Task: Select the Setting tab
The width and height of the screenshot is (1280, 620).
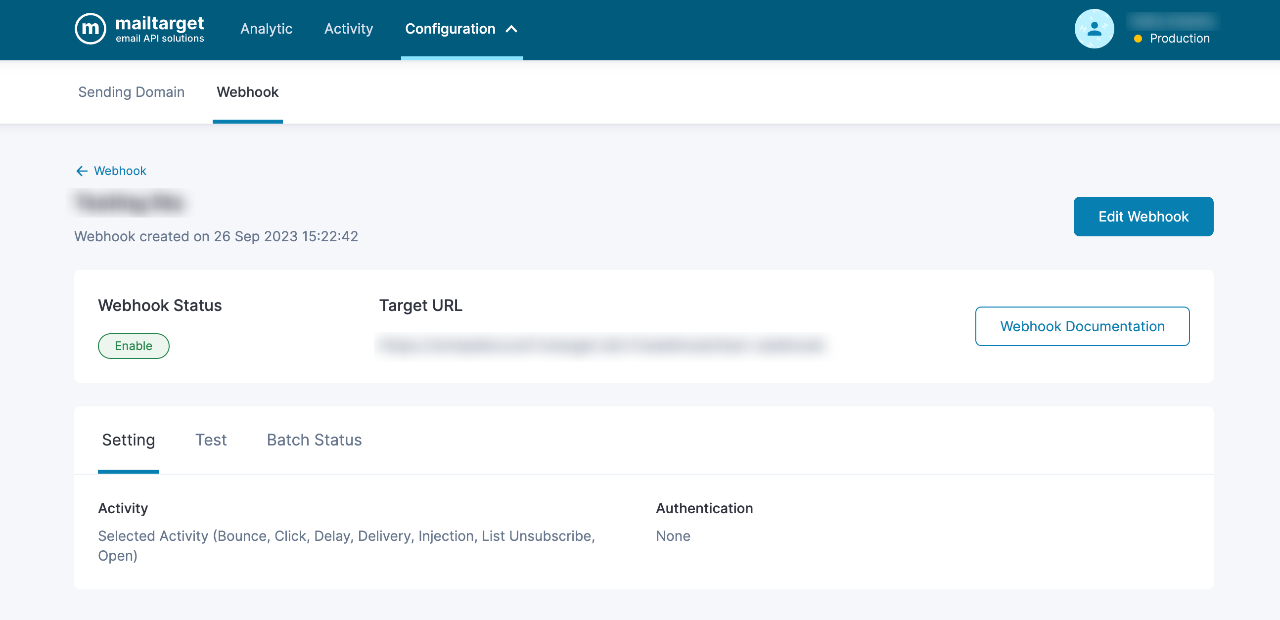Action: pyautogui.click(x=128, y=440)
